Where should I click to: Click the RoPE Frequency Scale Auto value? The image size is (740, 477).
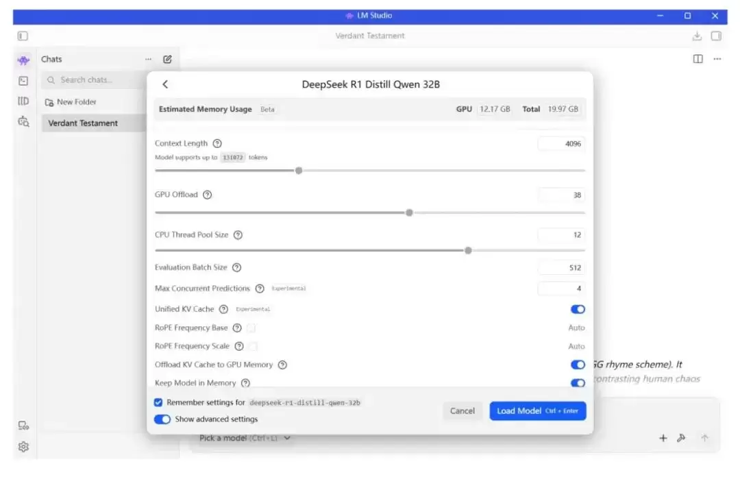tap(576, 346)
